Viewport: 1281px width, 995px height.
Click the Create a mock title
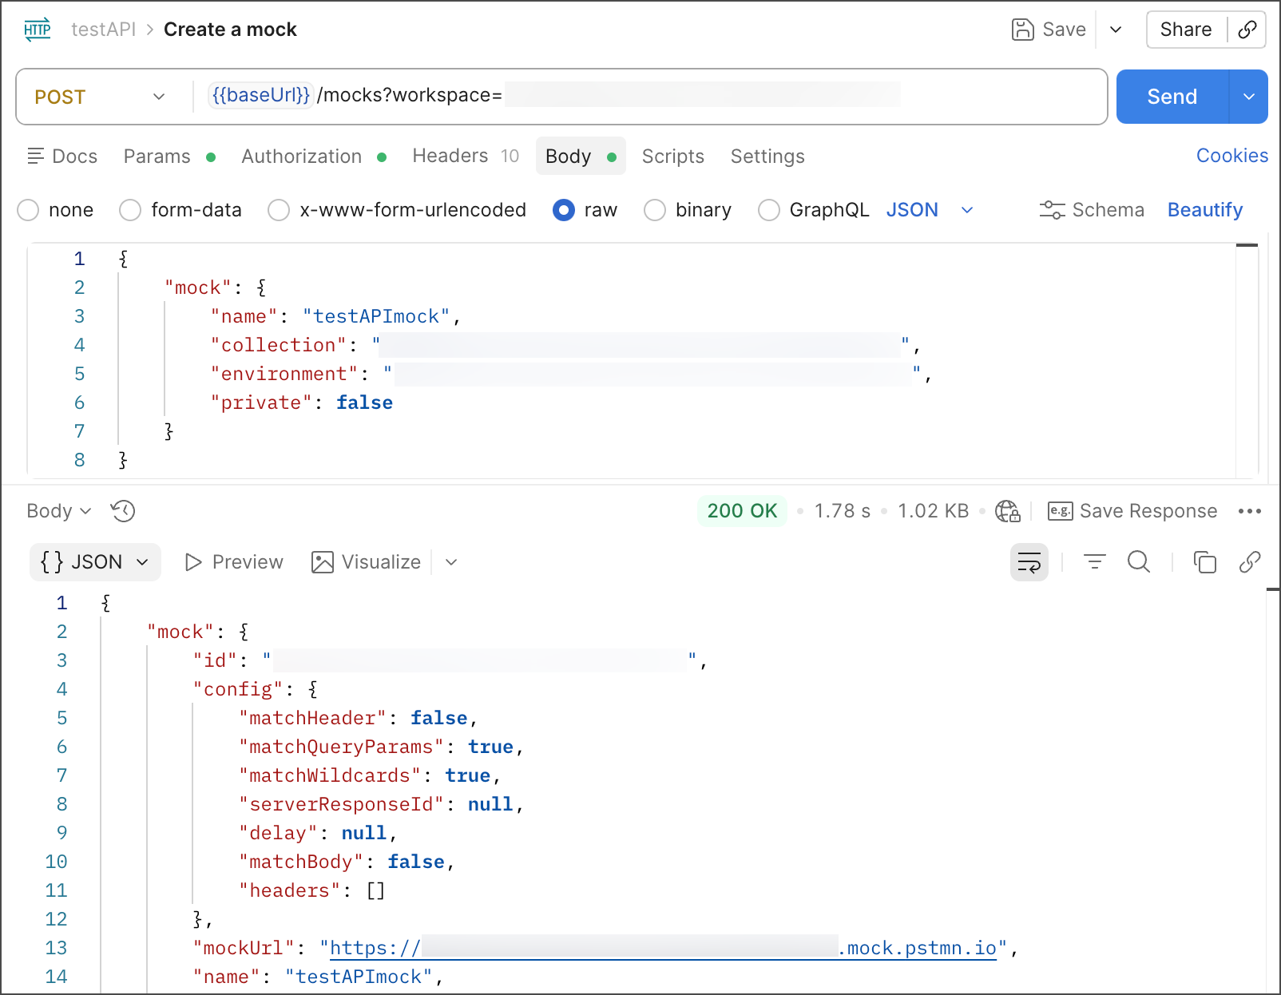click(230, 30)
